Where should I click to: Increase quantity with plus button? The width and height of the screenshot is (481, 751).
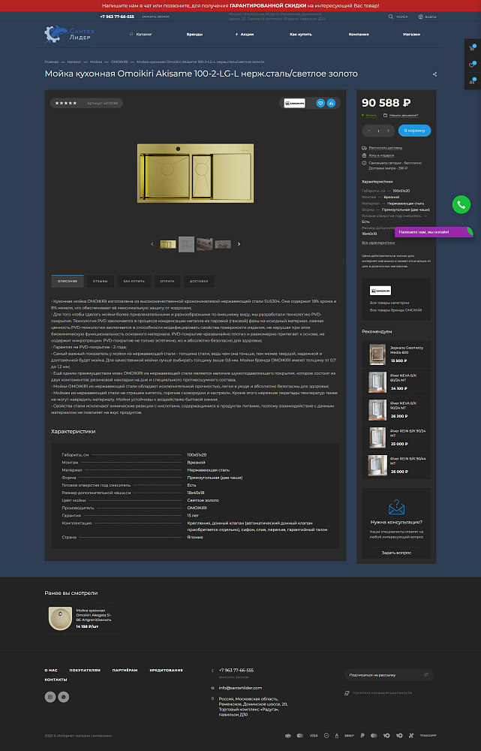pyautogui.click(x=388, y=131)
